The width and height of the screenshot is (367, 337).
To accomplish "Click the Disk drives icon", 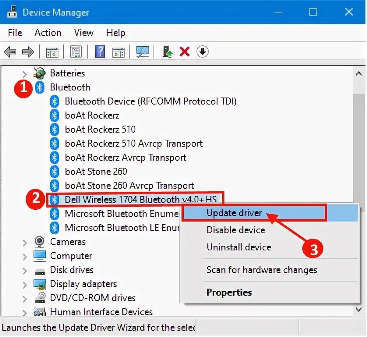I will tap(40, 271).
